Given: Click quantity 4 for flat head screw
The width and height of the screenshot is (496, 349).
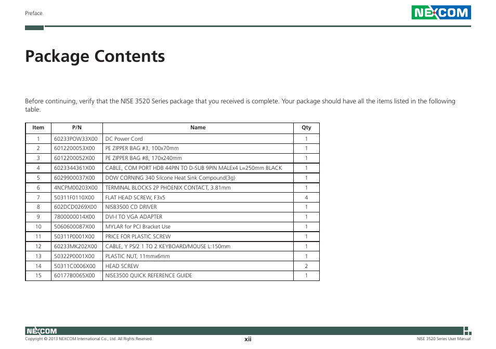Looking at the screenshot, I should click(306, 197).
